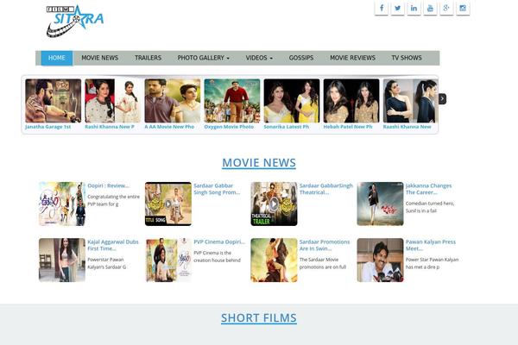Viewport: 518px width, 345px height.
Task: Open the Google Plus social icon
Action: coord(446,9)
